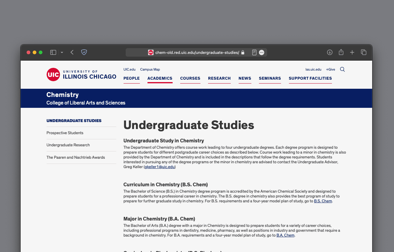
Task: Open the Campus Map link
Action: click(x=150, y=69)
